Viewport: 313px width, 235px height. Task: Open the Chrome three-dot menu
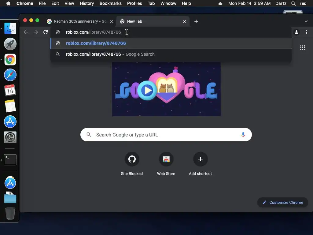point(306,32)
